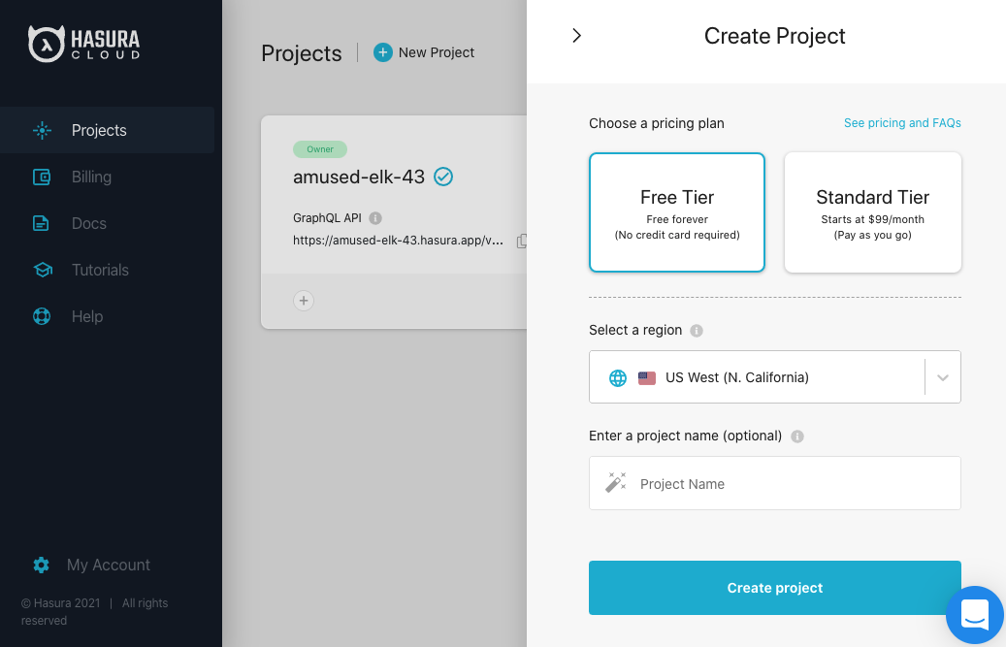Open the Docs section in the sidebar

click(x=88, y=223)
